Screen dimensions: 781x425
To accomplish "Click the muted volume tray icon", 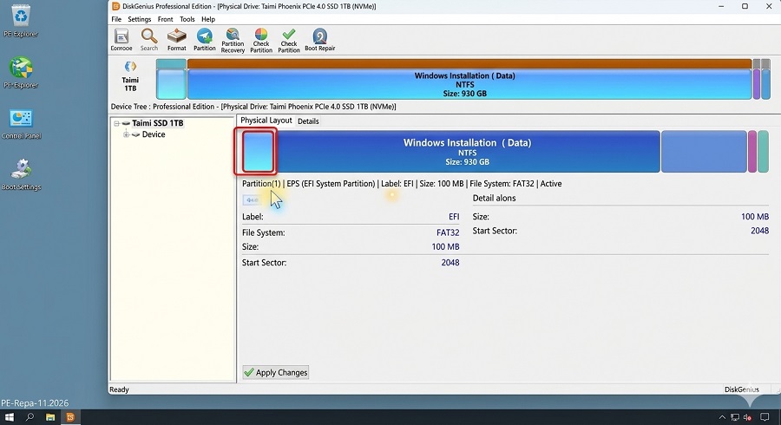I will pyautogui.click(x=747, y=417).
